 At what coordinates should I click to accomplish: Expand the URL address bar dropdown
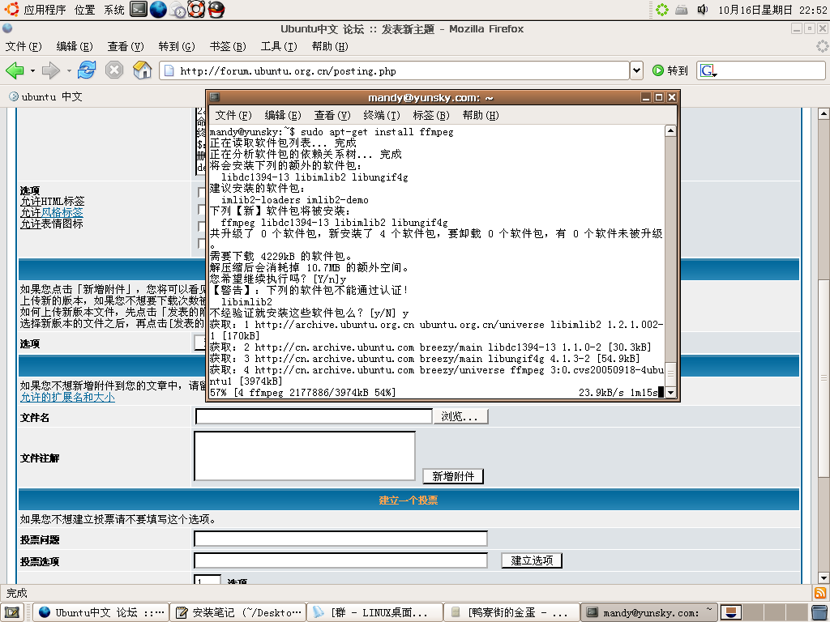tap(636, 70)
